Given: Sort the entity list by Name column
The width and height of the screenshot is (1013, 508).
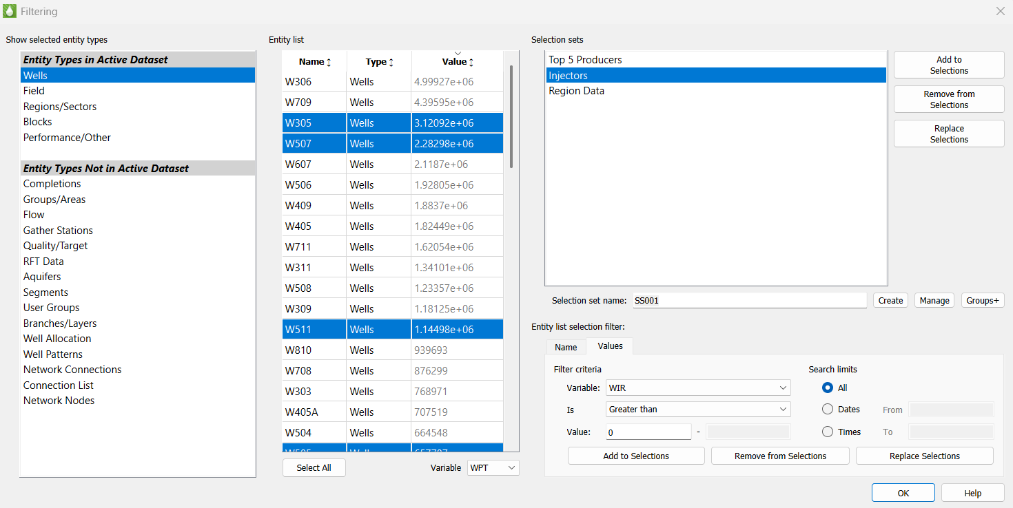Looking at the screenshot, I should point(314,61).
